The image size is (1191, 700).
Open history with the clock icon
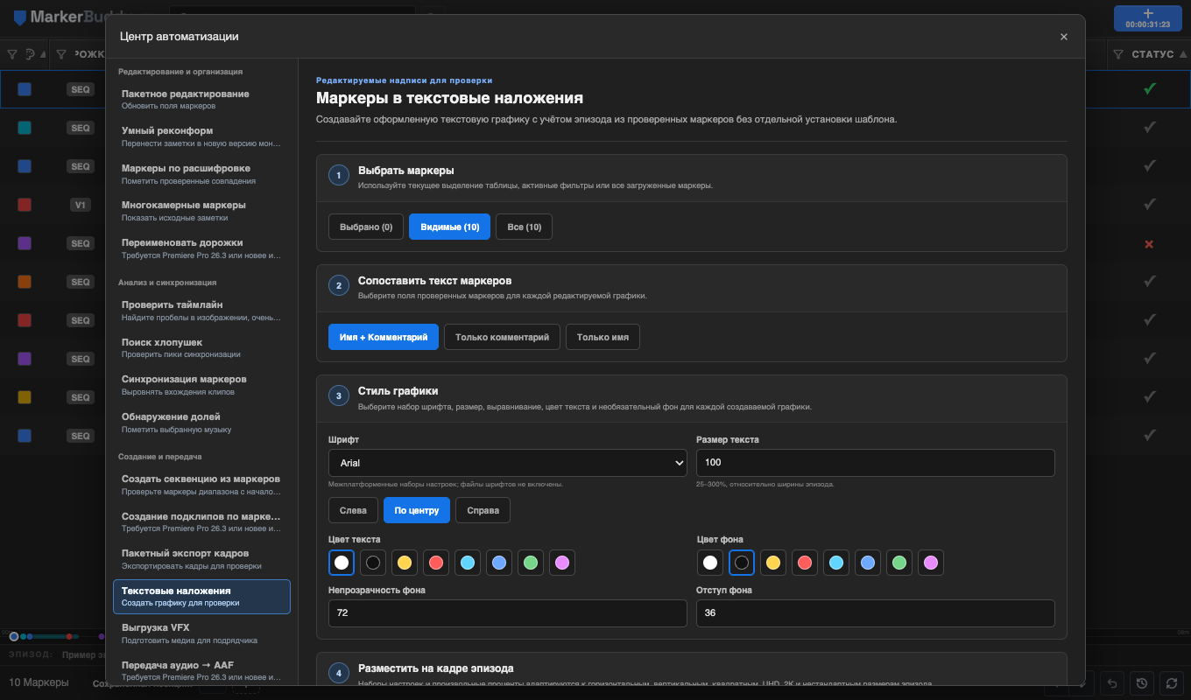click(x=1141, y=683)
